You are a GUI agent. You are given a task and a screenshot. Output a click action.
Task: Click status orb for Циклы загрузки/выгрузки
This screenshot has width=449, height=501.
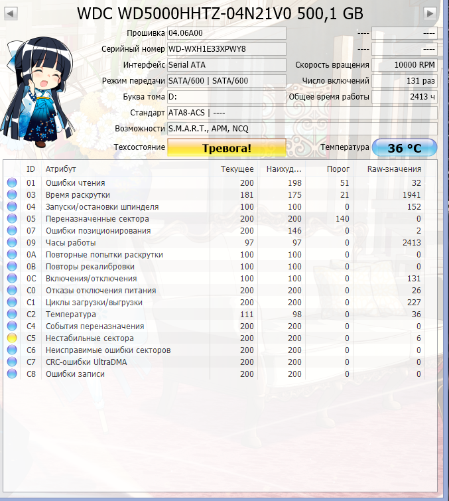click(12, 302)
